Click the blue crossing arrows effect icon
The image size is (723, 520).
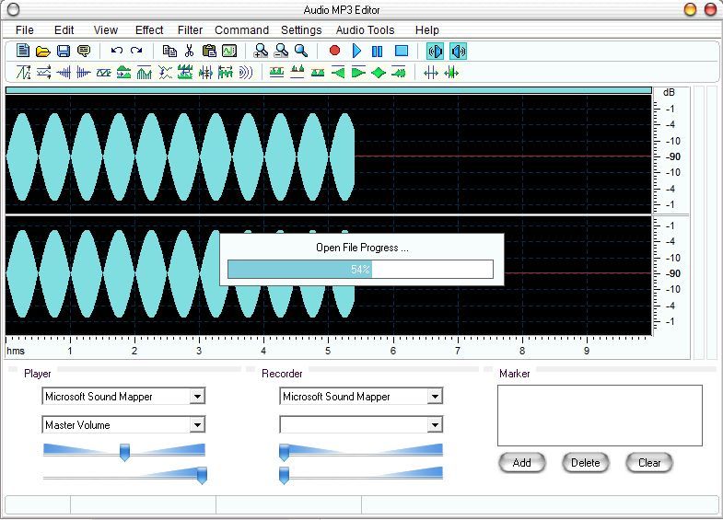tap(43, 73)
